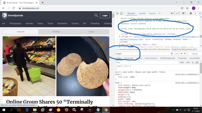Toggle the computed styles sidebar icon

pyautogui.click(x=197, y=62)
